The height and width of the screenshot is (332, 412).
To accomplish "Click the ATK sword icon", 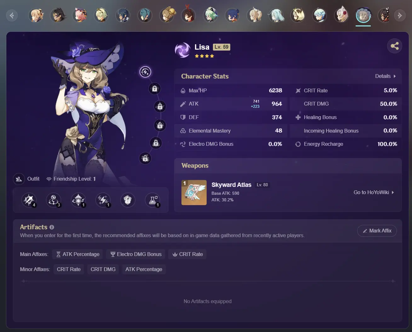I will [183, 104].
